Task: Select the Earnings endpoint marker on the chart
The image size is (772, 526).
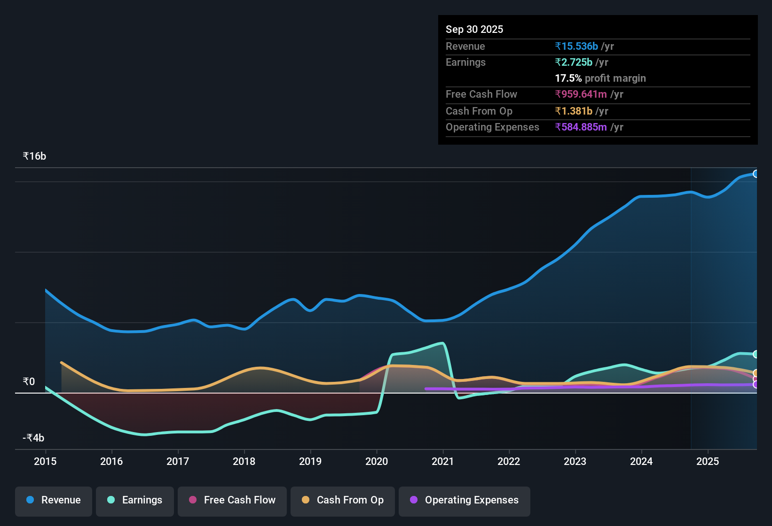Action: pyautogui.click(x=756, y=354)
